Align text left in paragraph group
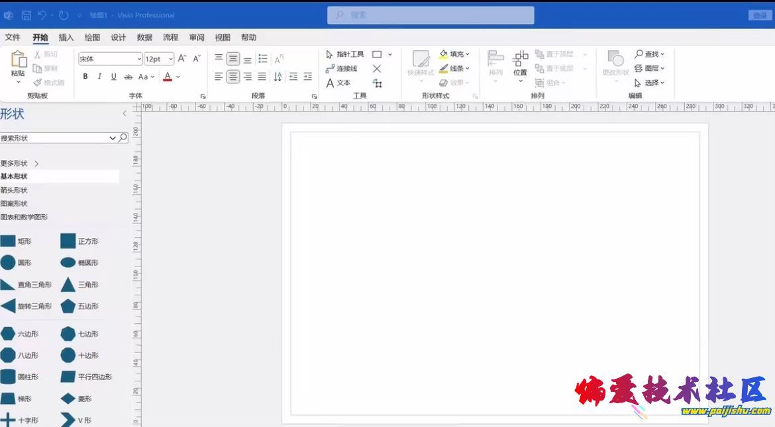775x427 pixels. pos(219,77)
